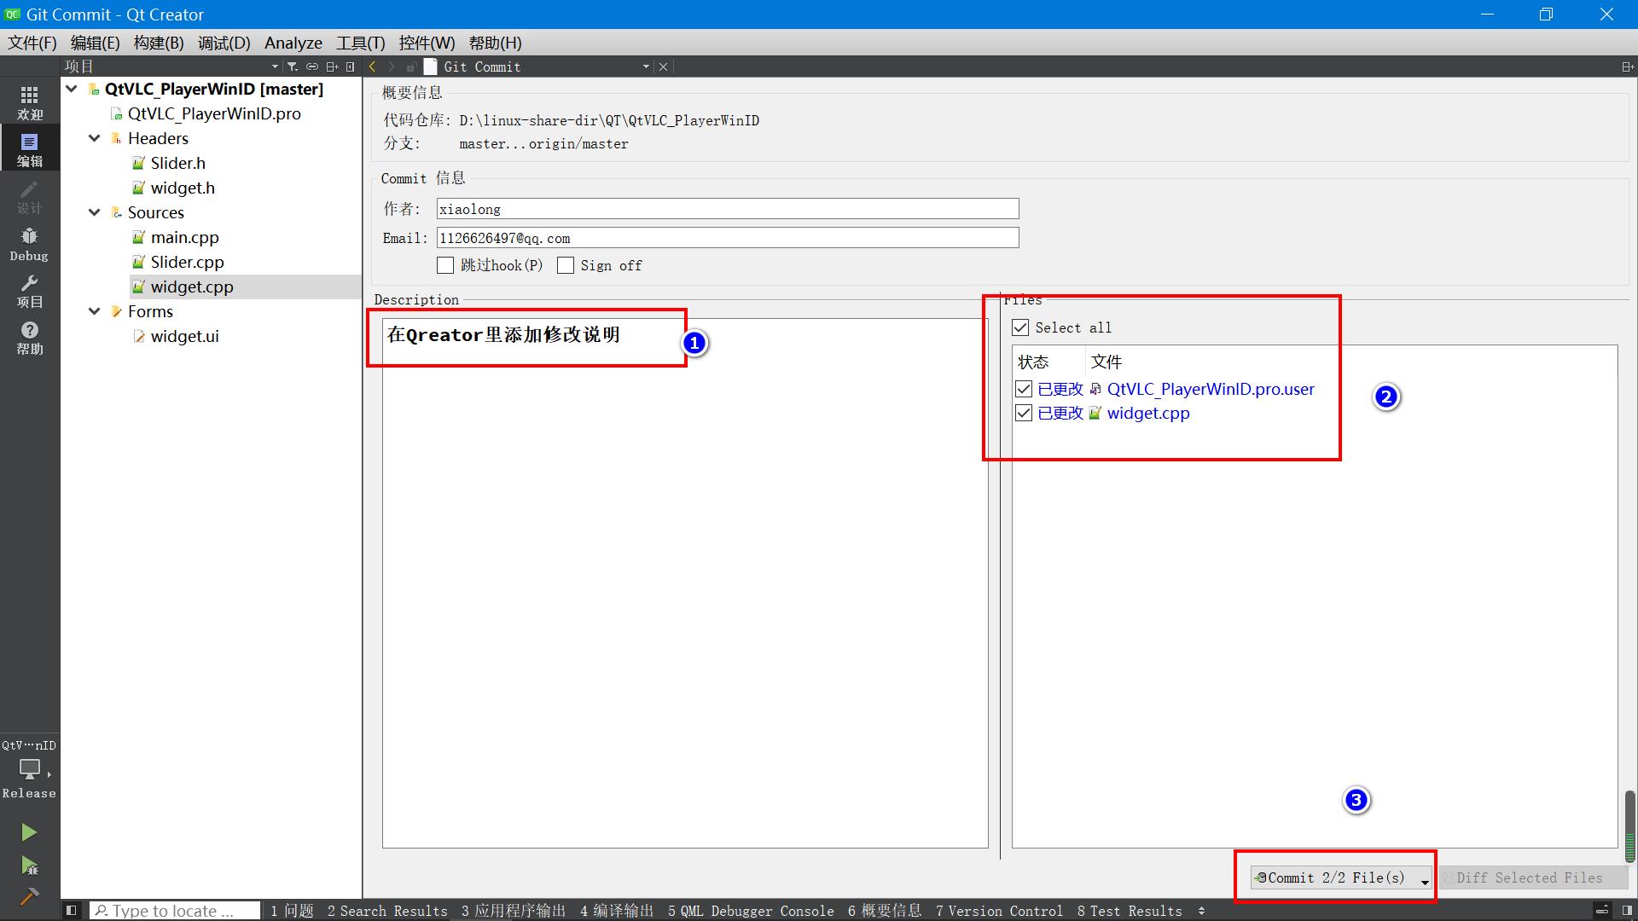Open the kit selector monitor icon
Viewport: 1638px width, 921px height.
click(x=30, y=769)
